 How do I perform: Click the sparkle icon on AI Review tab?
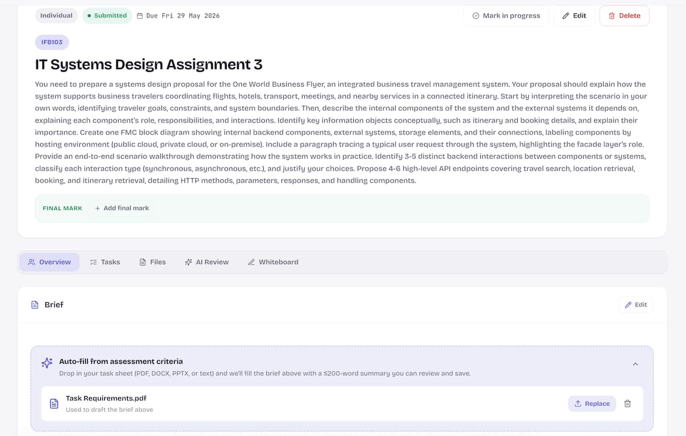(188, 262)
